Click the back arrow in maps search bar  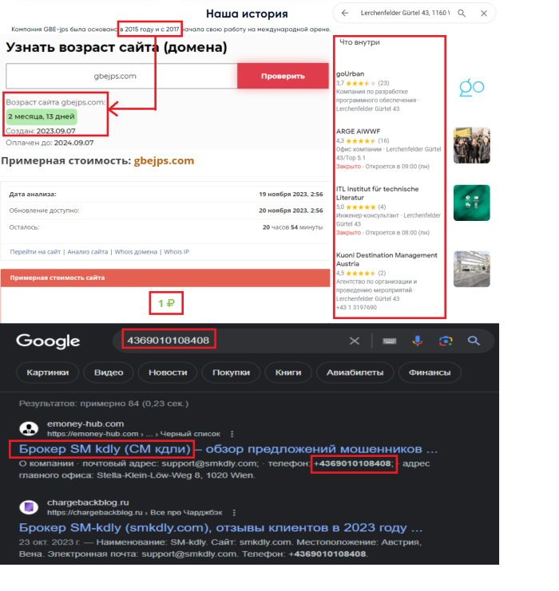345,14
